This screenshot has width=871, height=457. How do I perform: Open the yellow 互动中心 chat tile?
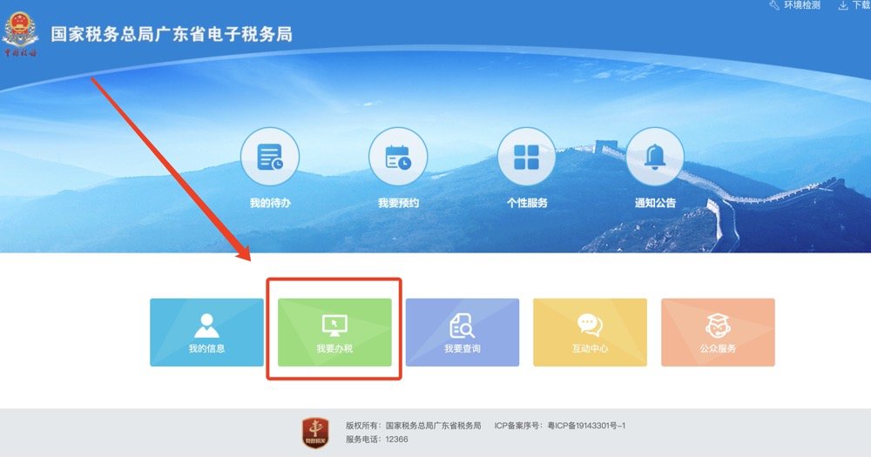590,332
